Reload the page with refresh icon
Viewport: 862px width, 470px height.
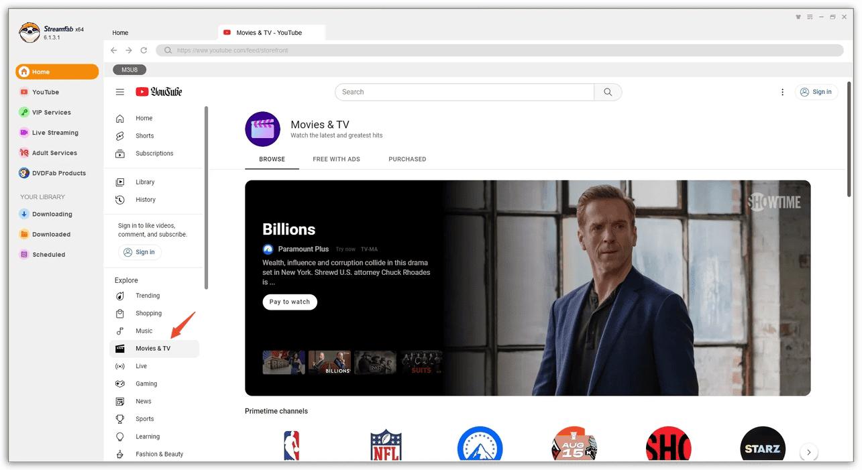click(144, 50)
